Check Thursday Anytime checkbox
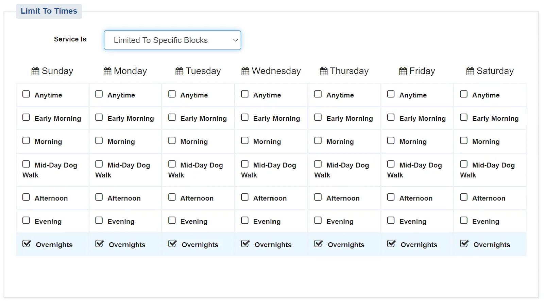The height and width of the screenshot is (302, 544). coord(318,94)
